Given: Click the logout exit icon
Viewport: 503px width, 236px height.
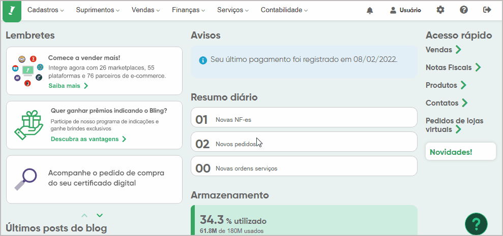Looking at the screenshot, I should click(x=487, y=10).
